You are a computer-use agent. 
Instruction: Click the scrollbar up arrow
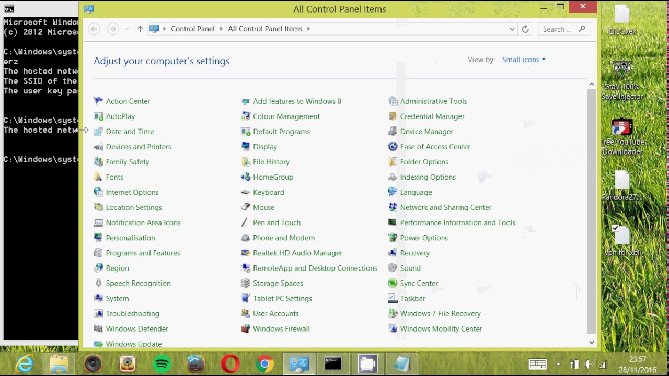pyautogui.click(x=592, y=84)
